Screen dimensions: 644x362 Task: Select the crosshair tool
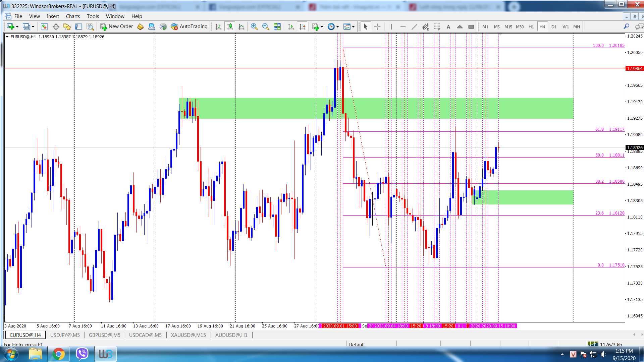[377, 26]
